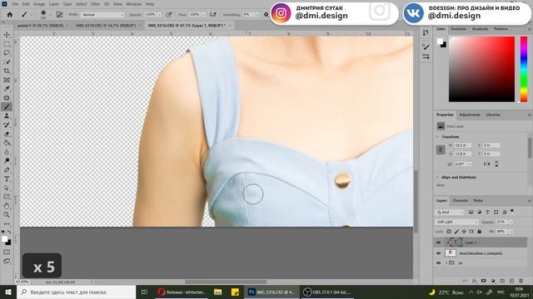Select the Move tool
533x299 pixels.
point(7,35)
